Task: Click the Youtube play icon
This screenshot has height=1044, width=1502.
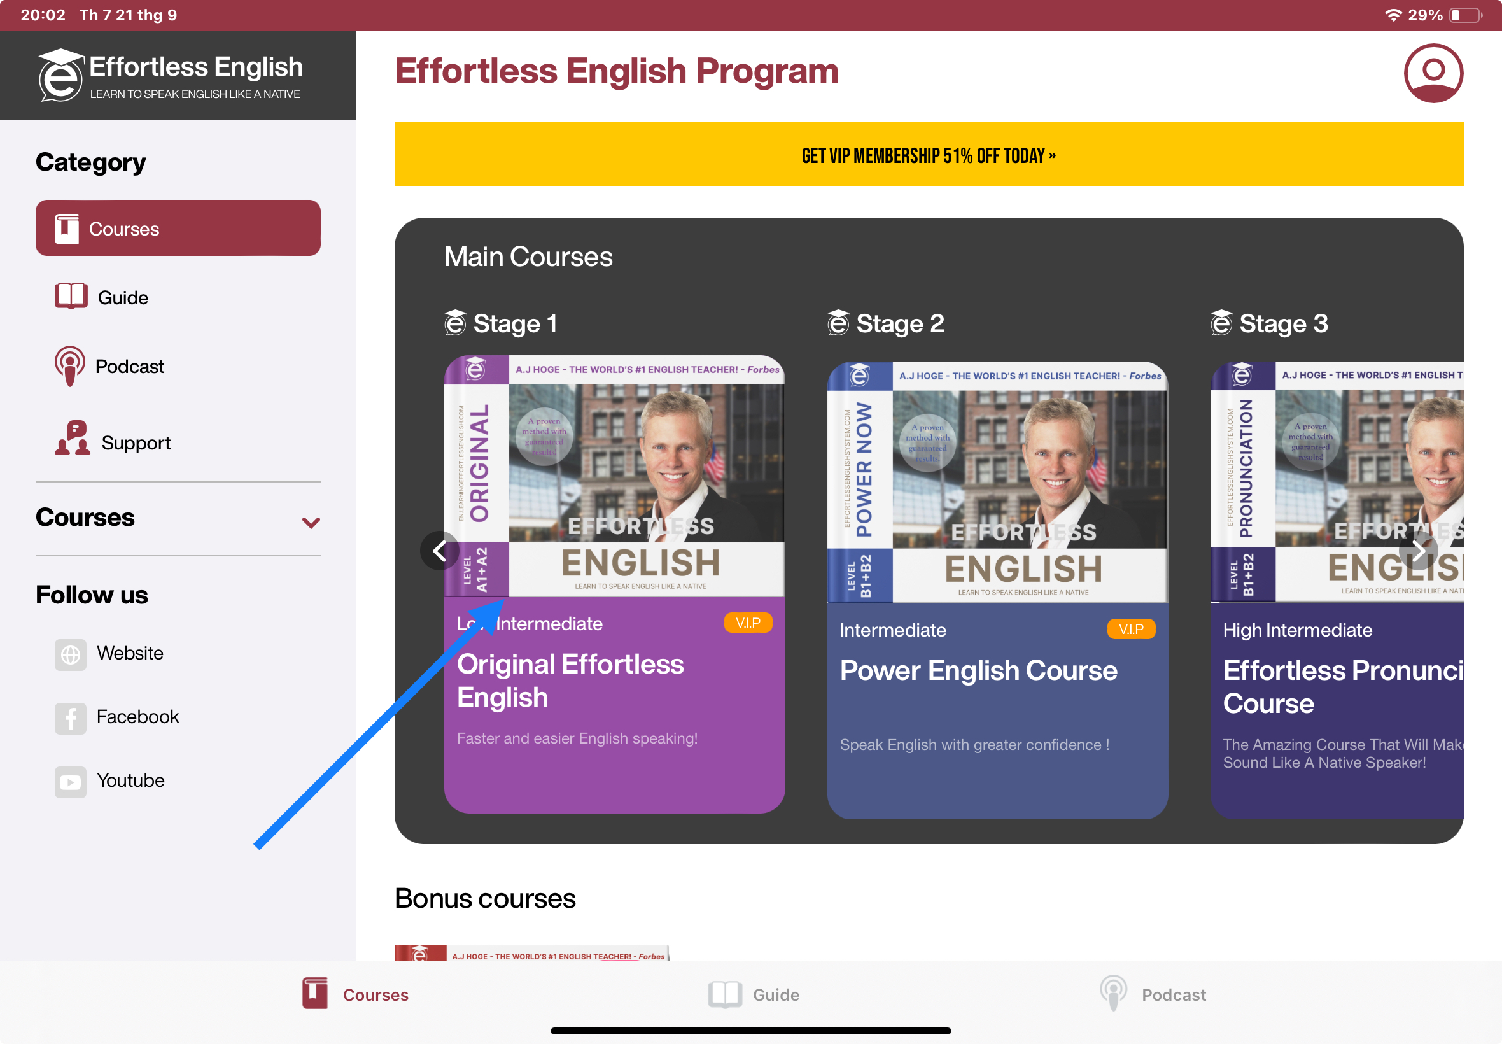Action: 71,782
